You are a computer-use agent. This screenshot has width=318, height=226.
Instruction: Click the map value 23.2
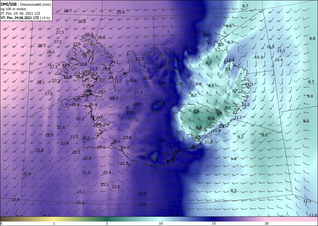[x=80, y=202]
